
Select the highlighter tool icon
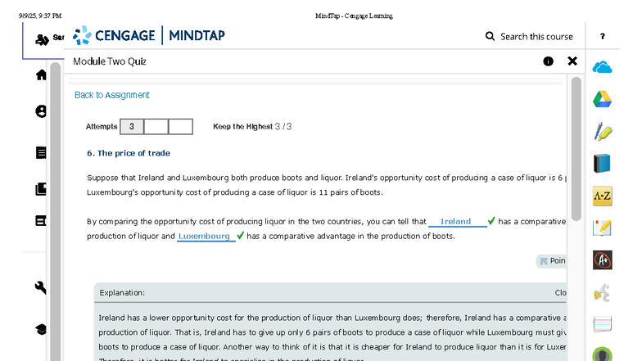click(603, 131)
